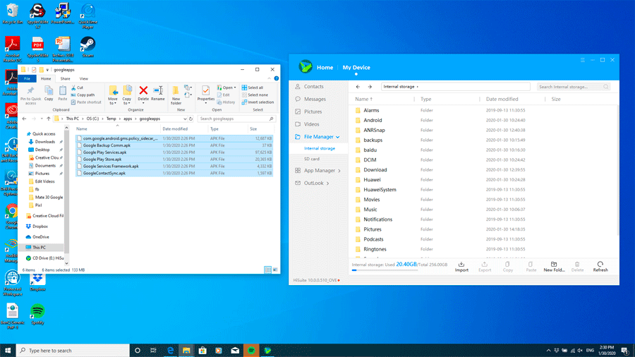
Task: Click New Folder in HiSuite toolbar
Action: click(x=554, y=267)
